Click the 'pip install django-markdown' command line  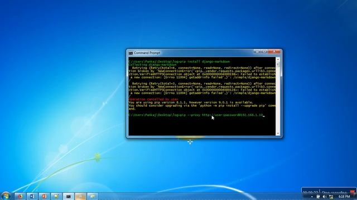tap(179, 62)
